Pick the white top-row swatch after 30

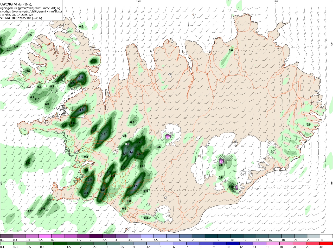pyautogui.click(x=326, y=236)
